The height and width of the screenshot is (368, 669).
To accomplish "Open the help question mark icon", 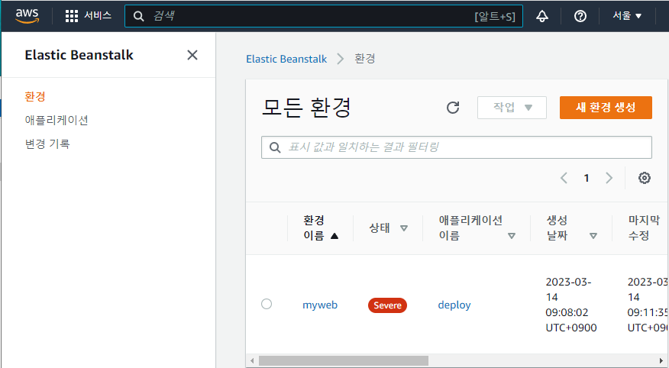I will (x=580, y=16).
